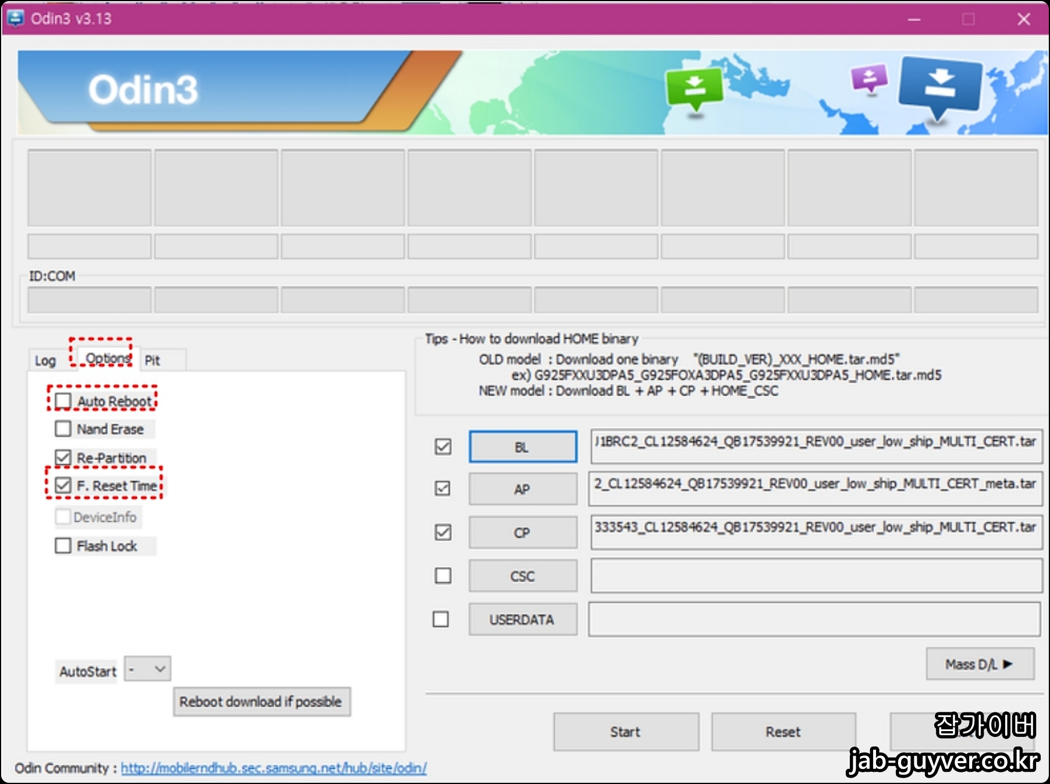Open the Odin Community samsung.net link
Image resolution: width=1050 pixels, height=784 pixels.
click(274, 768)
